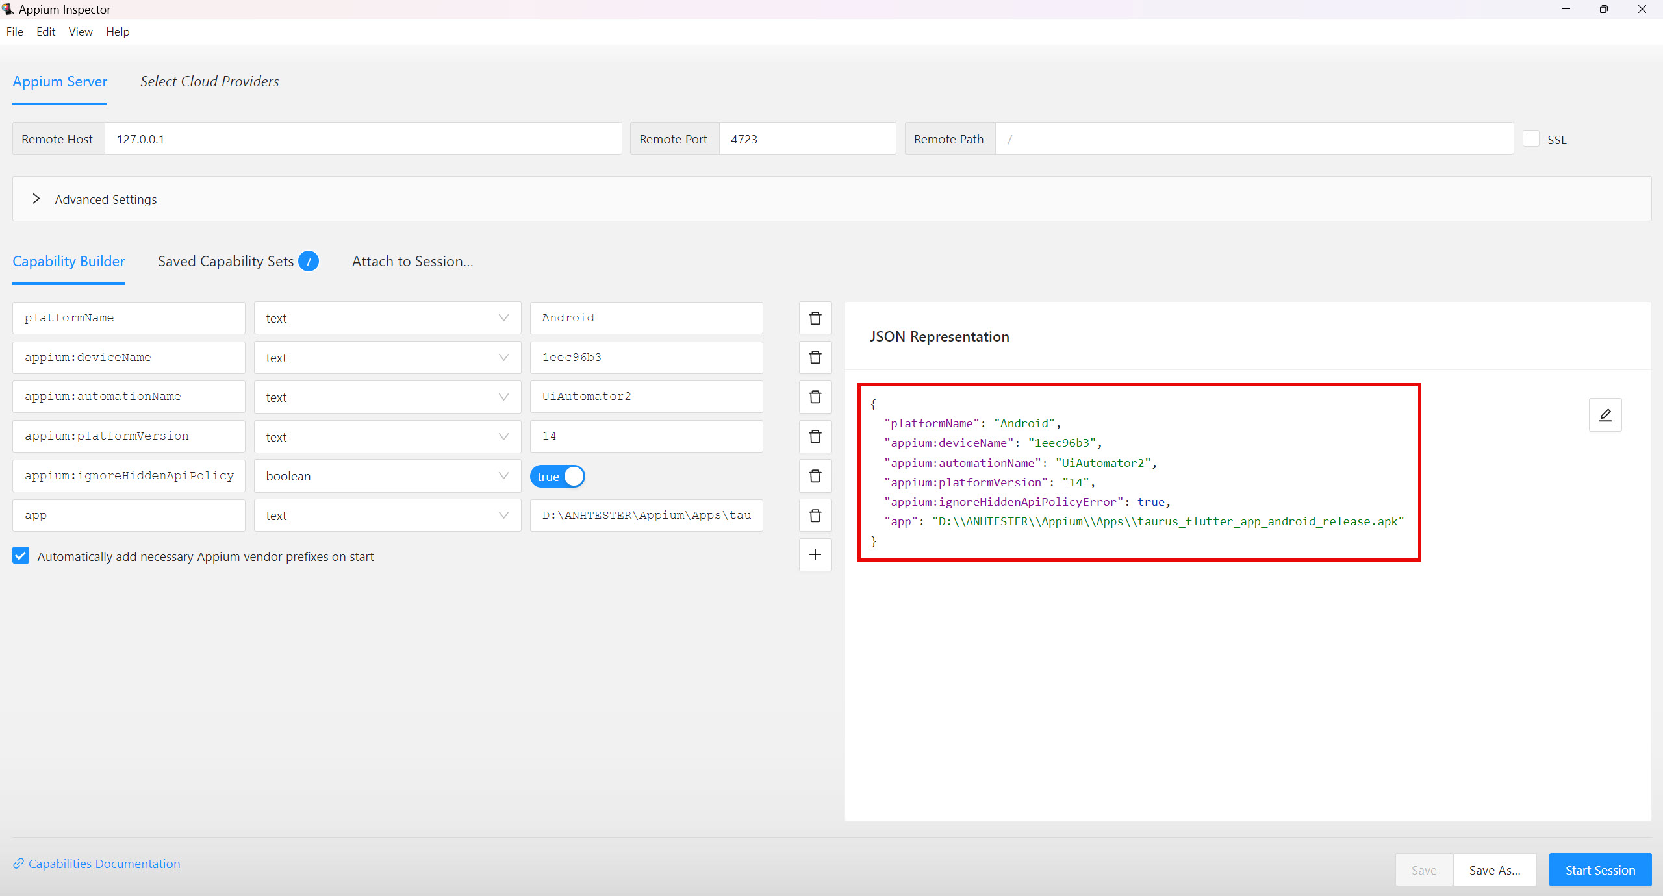The image size is (1663, 896).
Task: Click the app path value field
Action: pyautogui.click(x=646, y=516)
